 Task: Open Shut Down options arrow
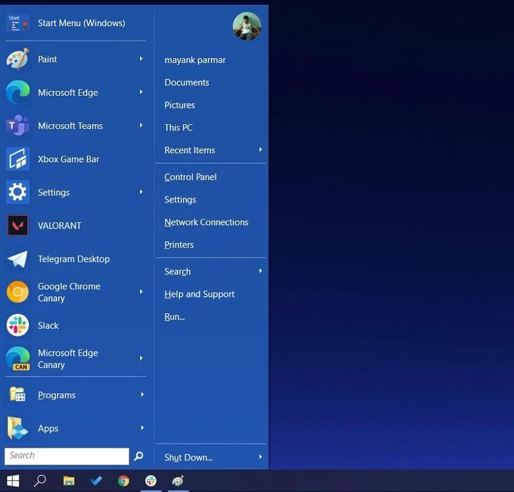(x=260, y=457)
